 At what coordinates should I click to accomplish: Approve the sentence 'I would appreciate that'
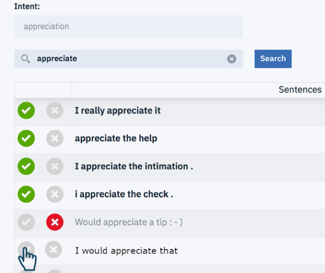pyautogui.click(x=26, y=250)
